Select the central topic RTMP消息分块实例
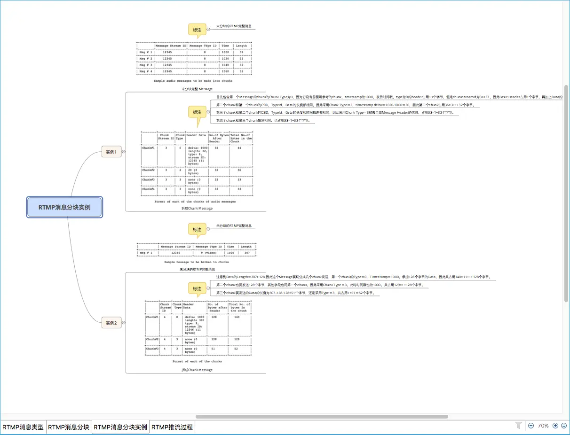This screenshot has width=570, height=435. click(64, 207)
